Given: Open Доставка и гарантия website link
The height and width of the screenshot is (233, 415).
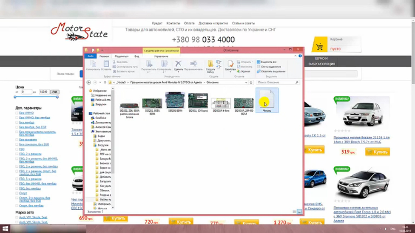Looking at the screenshot, I should pyautogui.click(x=213, y=23).
